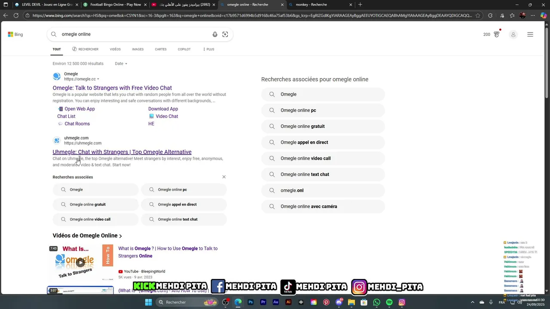Click the Bing logo
Image resolution: width=550 pixels, height=309 pixels.
(x=15, y=34)
